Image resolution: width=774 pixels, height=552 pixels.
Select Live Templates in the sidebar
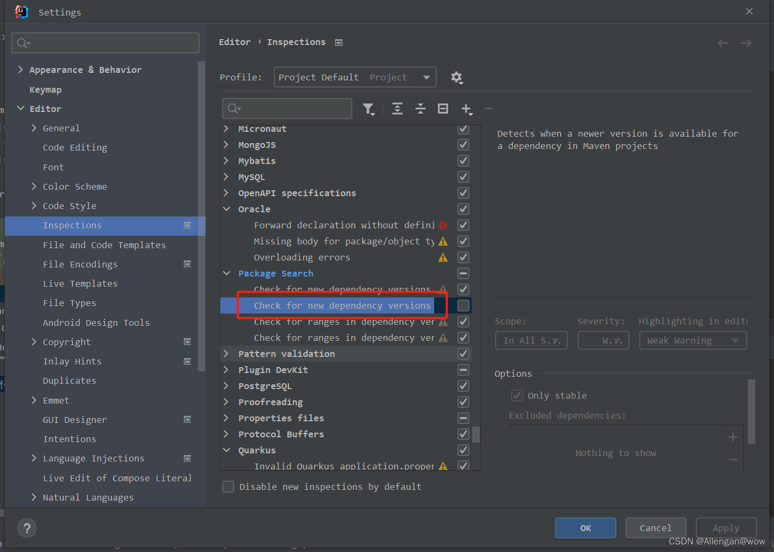pos(80,284)
